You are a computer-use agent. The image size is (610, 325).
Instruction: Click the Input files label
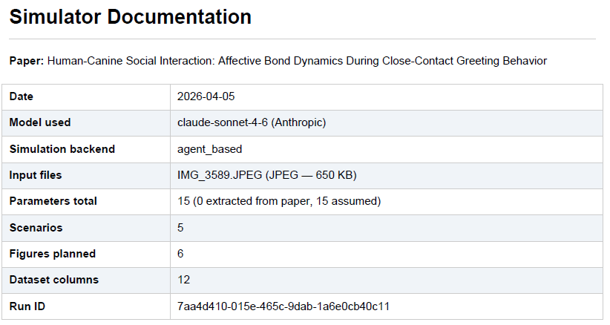click(36, 175)
